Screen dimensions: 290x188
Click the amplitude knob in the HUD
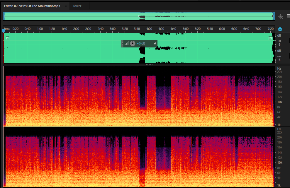click(x=133, y=44)
